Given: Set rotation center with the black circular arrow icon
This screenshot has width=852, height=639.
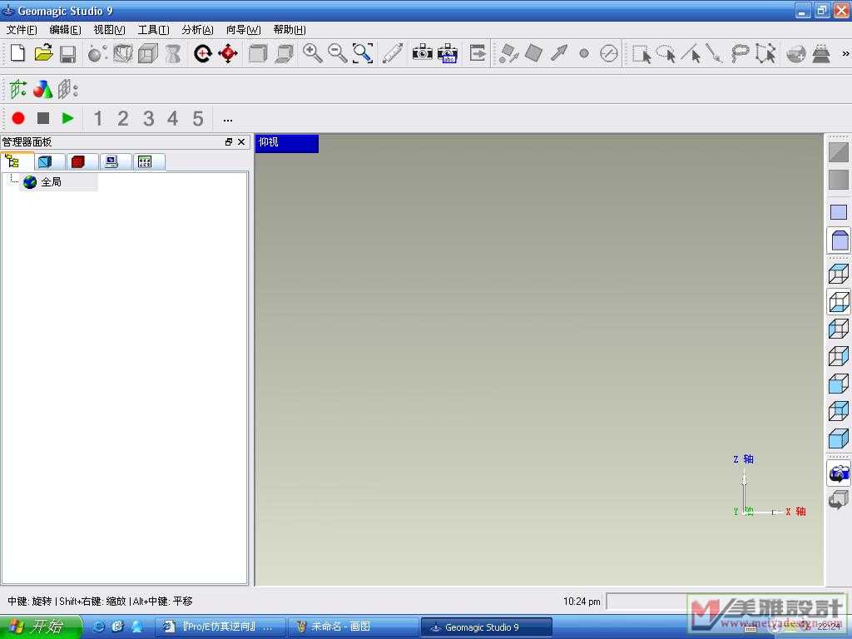Looking at the screenshot, I should pos(202,53).
